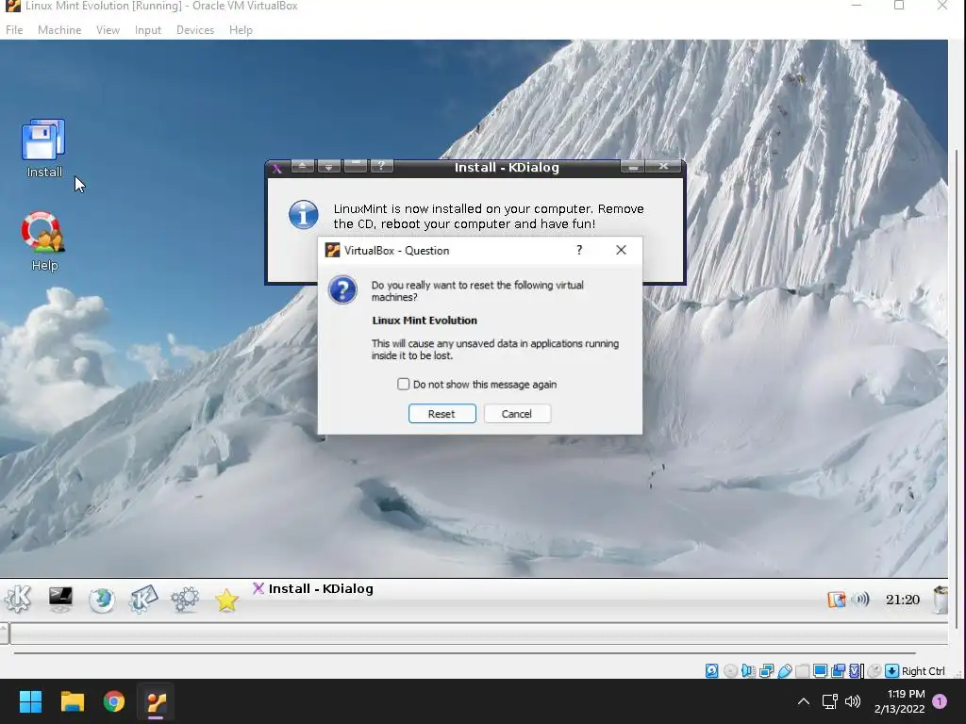Close the VirtualBox Question dialog

click(x=621, y=250)
